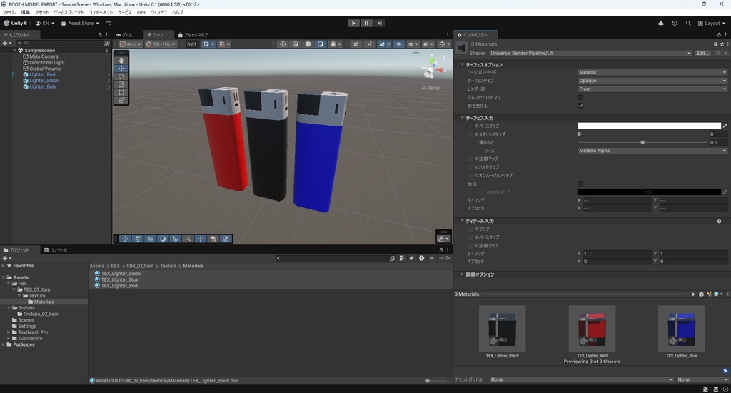Switch to the コンソール tab

[56, 250]
